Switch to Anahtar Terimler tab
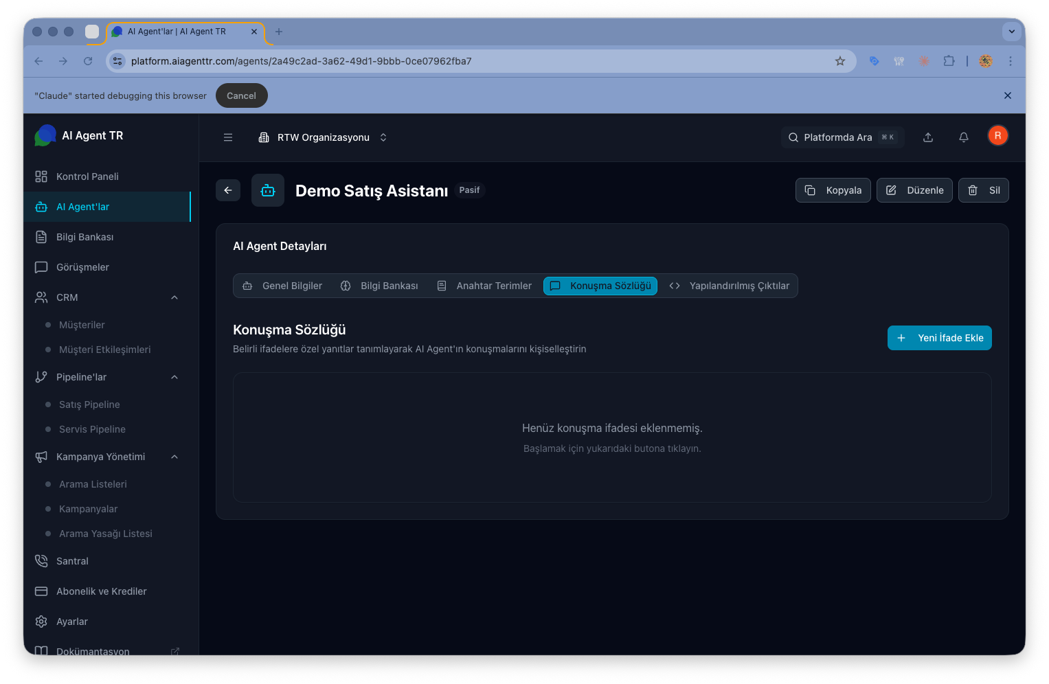Viewport: 1049px width, 684px height. click(484, 286)
